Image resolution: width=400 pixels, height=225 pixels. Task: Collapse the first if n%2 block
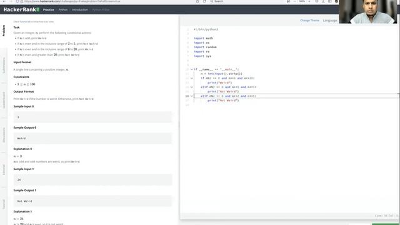192,78
